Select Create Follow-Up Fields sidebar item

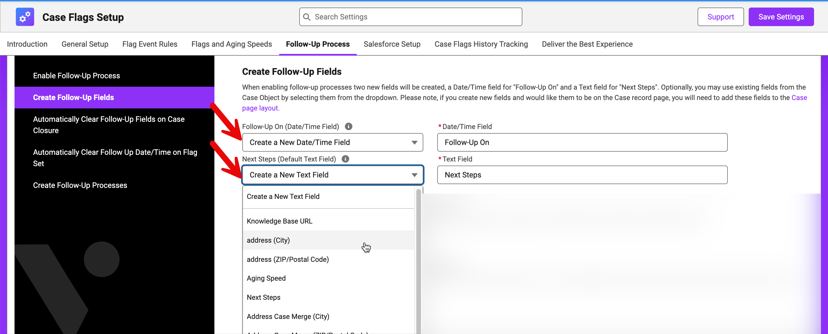point(114,97)
